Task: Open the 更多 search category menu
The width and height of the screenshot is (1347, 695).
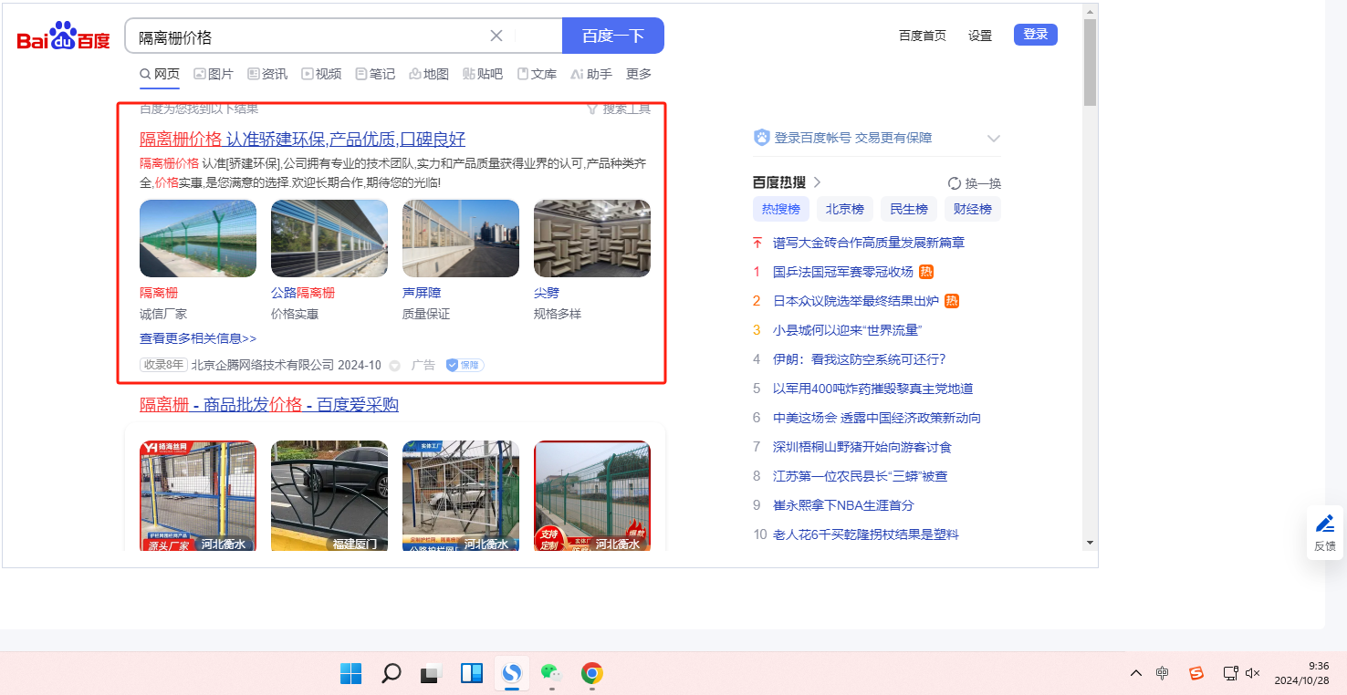Action: click(x=639, y=74)
